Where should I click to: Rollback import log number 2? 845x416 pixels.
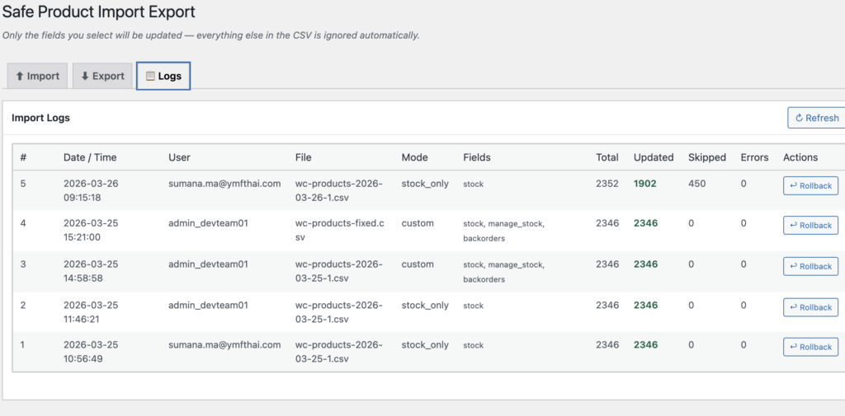pyautogui.click(x=810, y=306)
